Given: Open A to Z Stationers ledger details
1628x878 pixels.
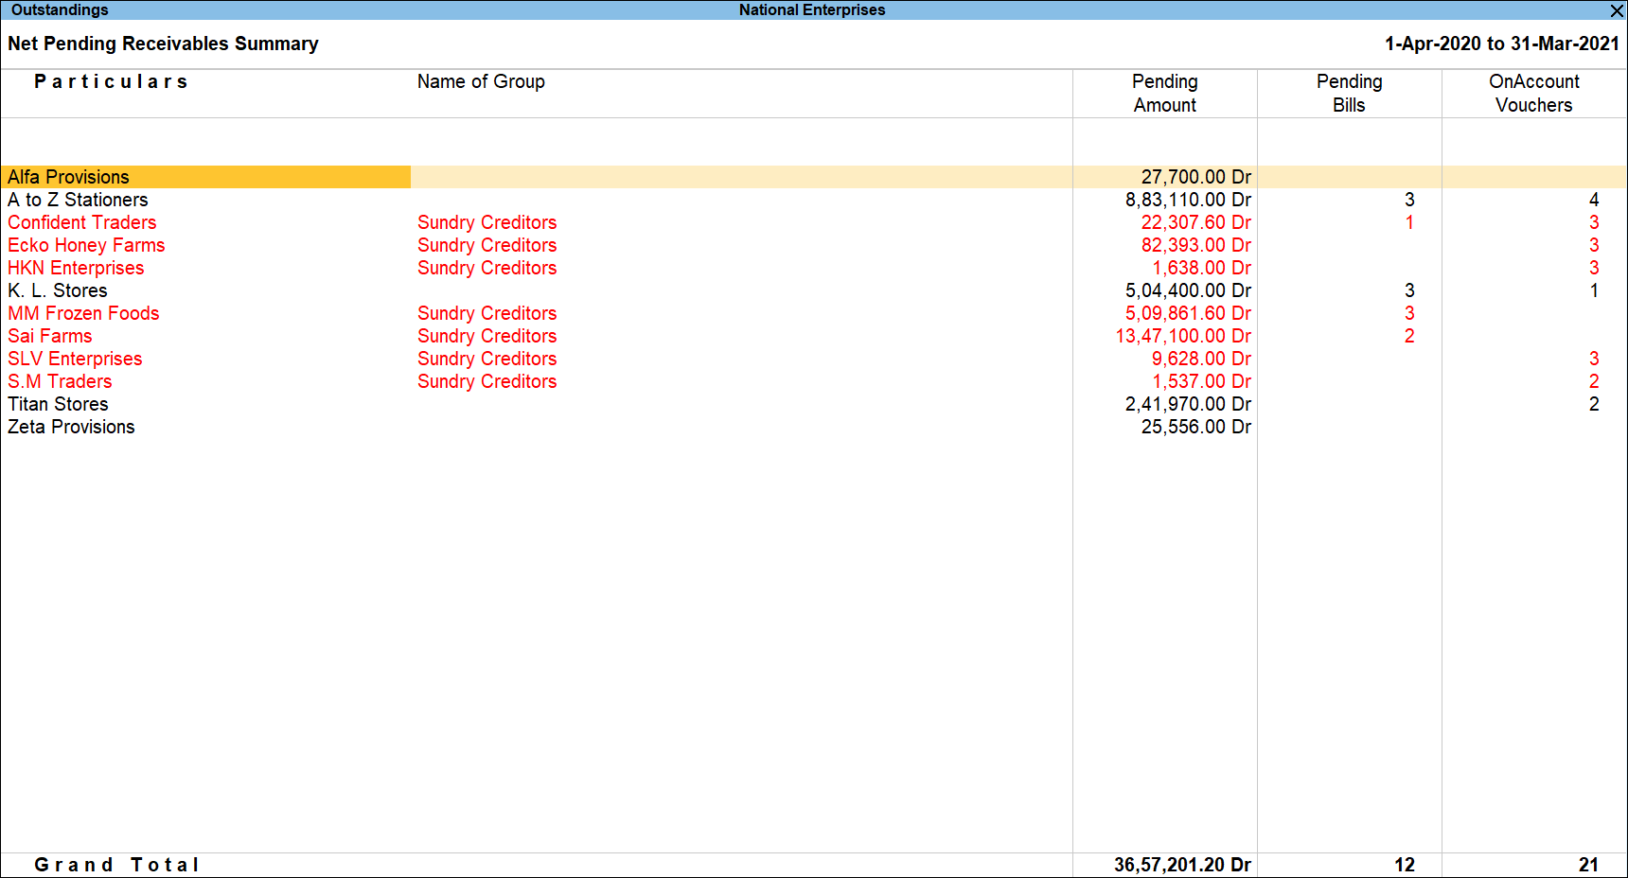Looking at the screenshot, I should tap(79, 200).
